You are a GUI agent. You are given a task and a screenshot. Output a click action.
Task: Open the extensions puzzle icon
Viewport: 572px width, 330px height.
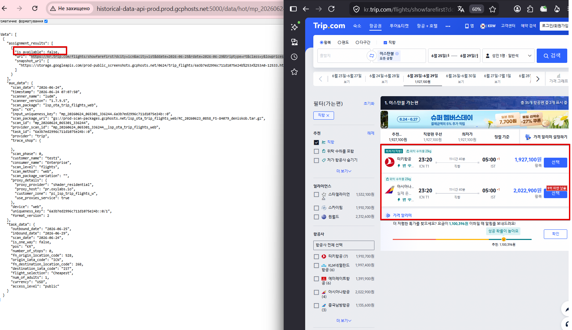(530, 9)
